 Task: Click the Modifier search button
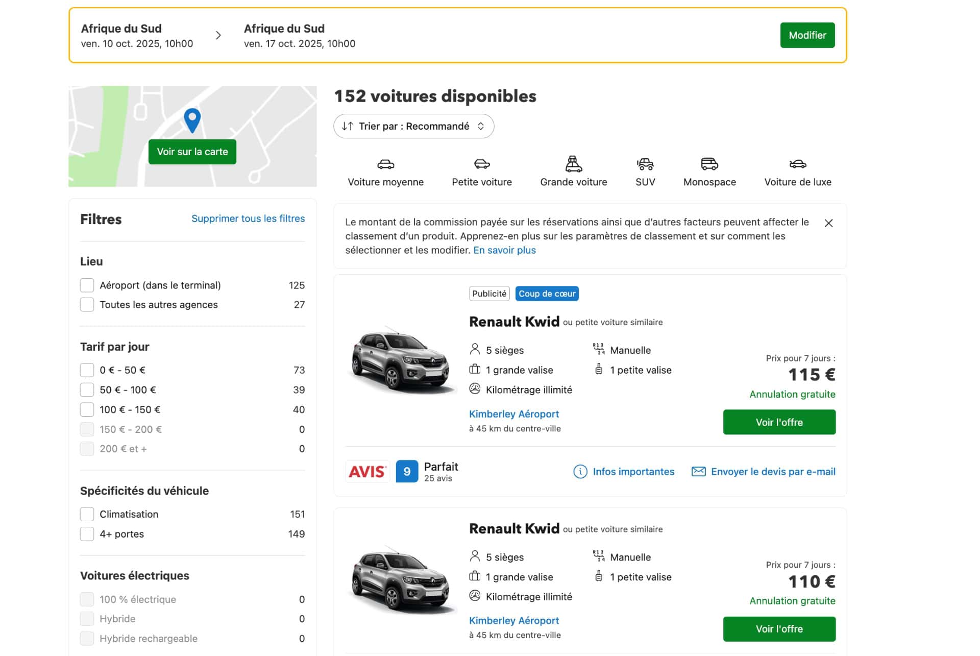coord(807,35)
